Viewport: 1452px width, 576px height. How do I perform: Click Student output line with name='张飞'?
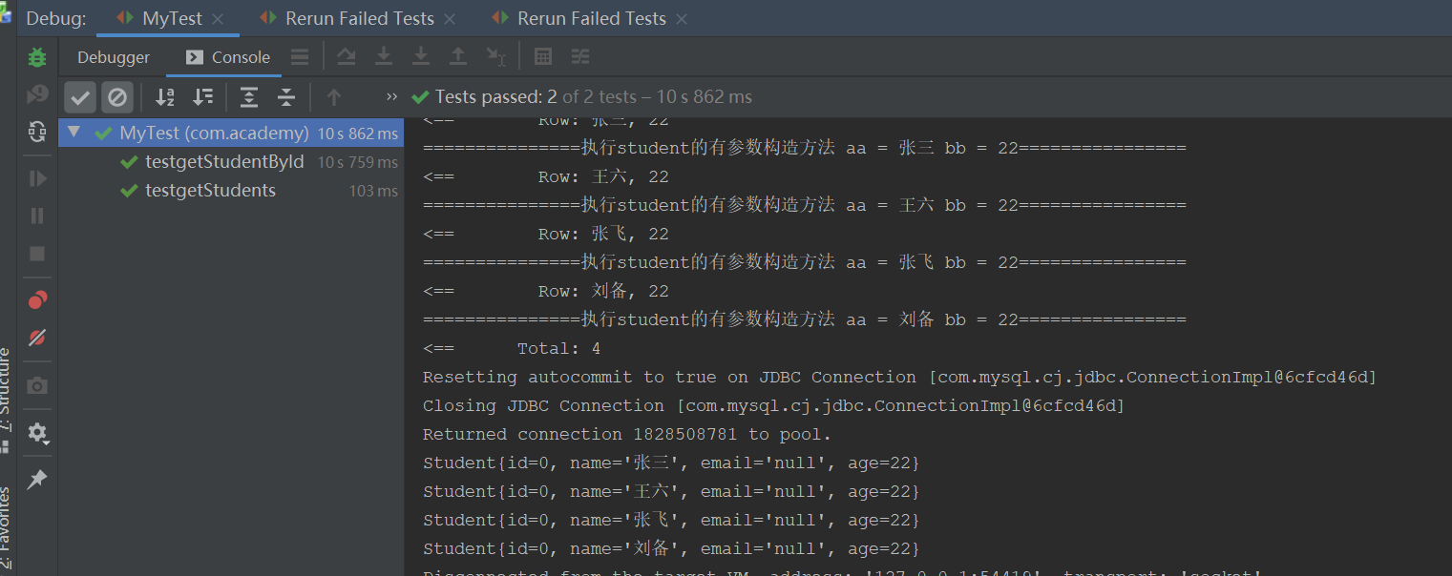tap(671, 520)
